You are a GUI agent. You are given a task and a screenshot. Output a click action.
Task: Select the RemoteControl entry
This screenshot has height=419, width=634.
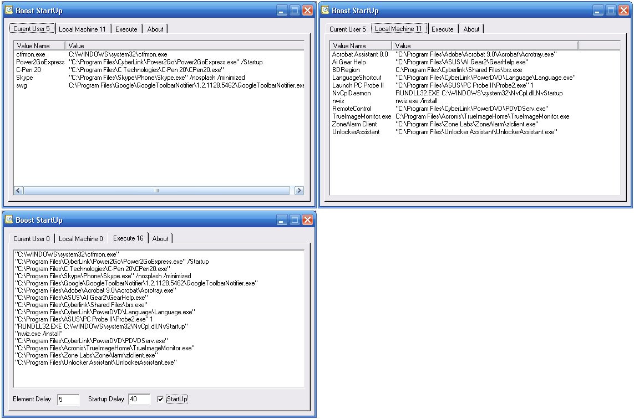click(475, 108)
